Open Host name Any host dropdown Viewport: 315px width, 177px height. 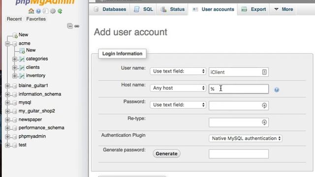click(178, 88)
